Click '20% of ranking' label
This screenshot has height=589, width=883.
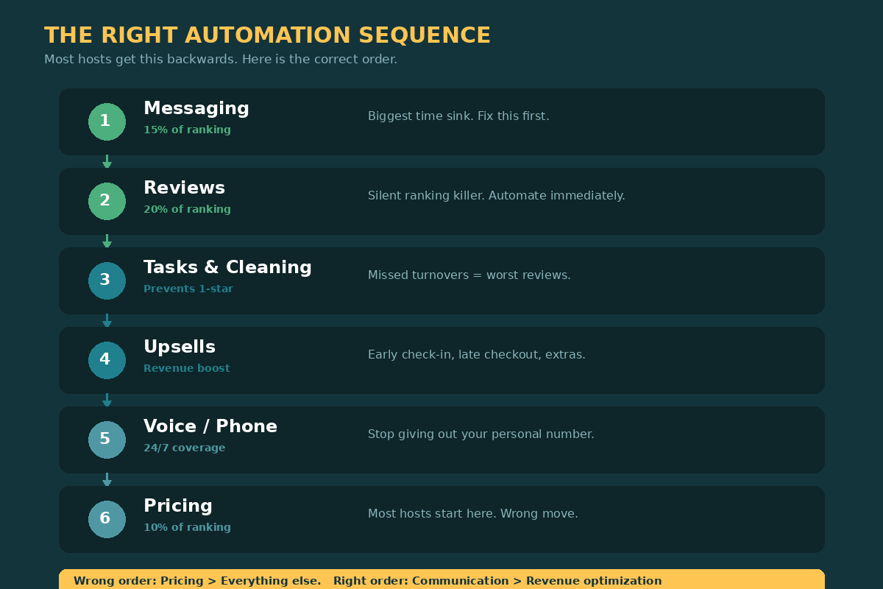187,209
